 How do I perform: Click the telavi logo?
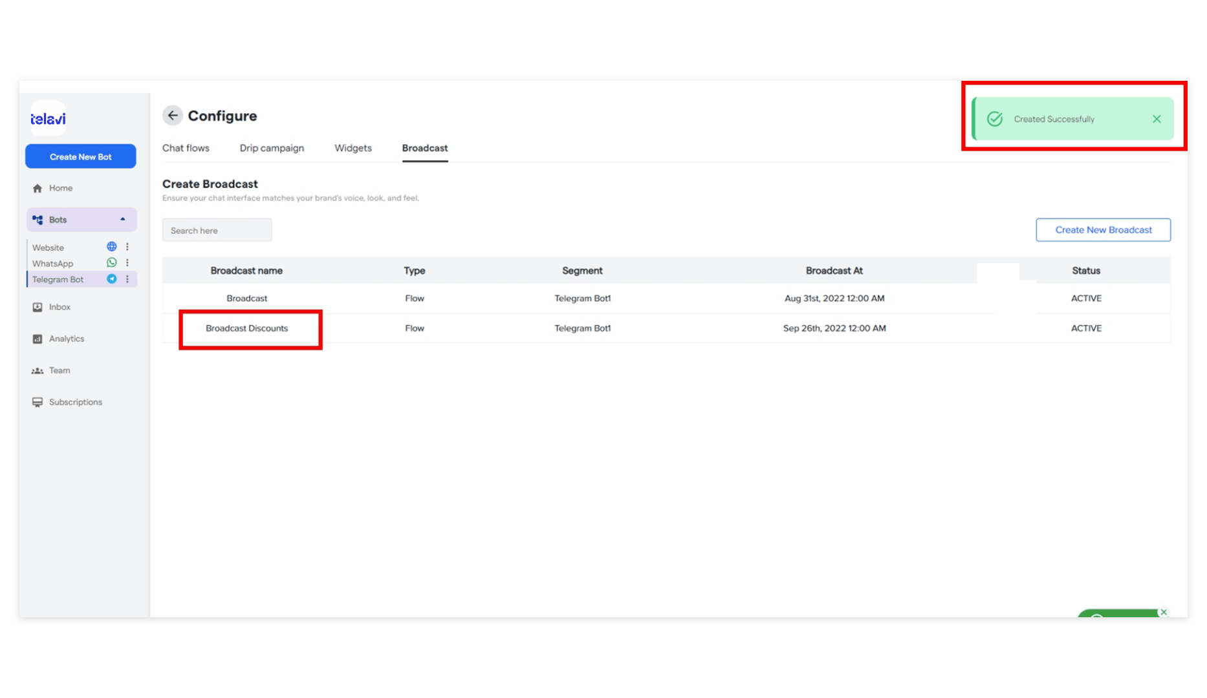48,119
